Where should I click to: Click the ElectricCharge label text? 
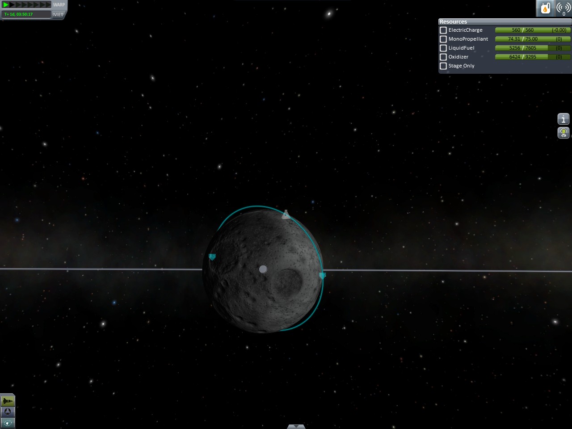466,30
